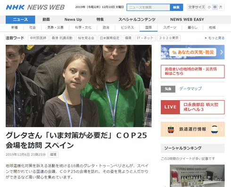Click the chevron arrow on weather banner
The height and width of the screenshot is (187, 231).
click(221, 52)
